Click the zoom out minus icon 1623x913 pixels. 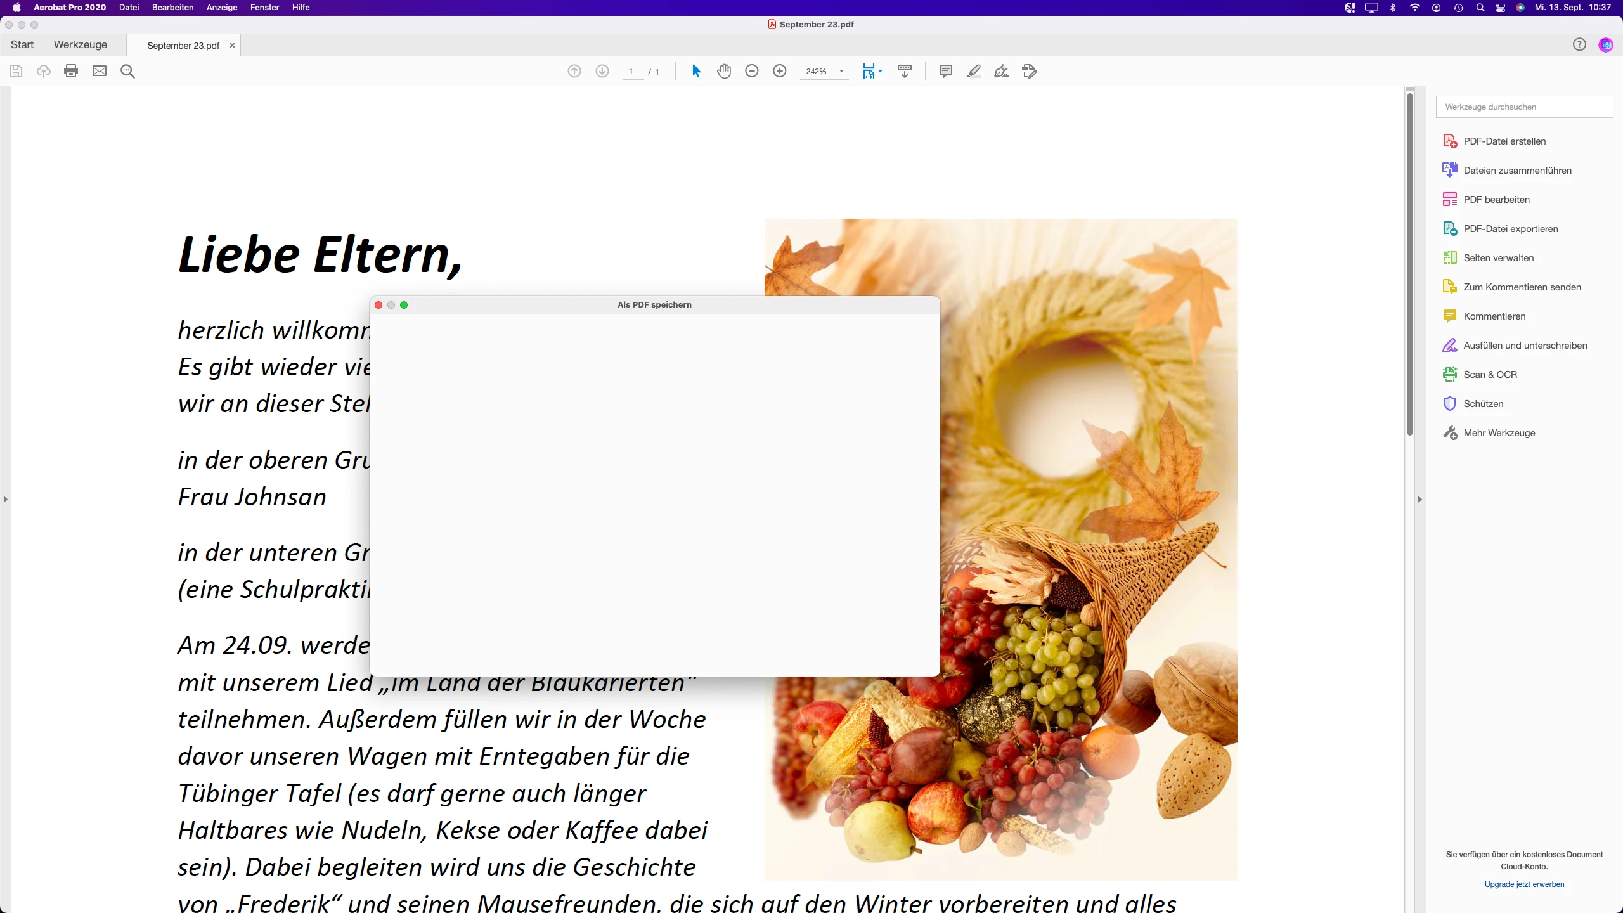pos(752,71)
